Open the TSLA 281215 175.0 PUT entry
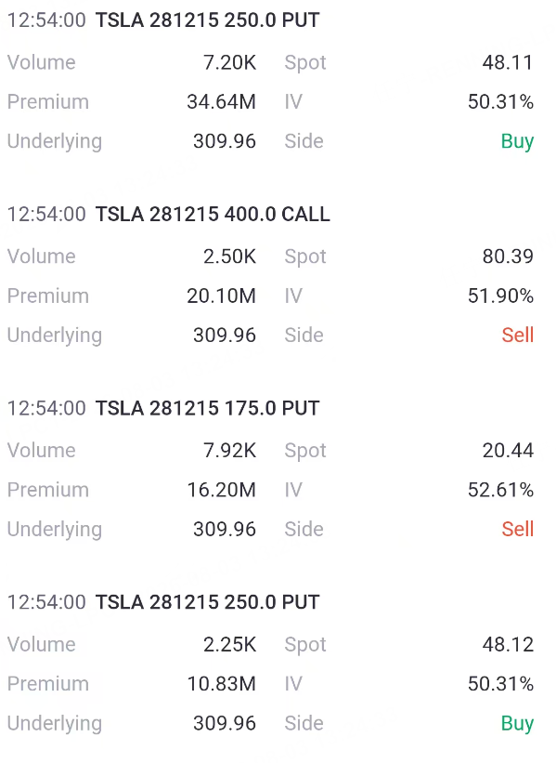Viewport: 556px width, 763px height. 163,408
